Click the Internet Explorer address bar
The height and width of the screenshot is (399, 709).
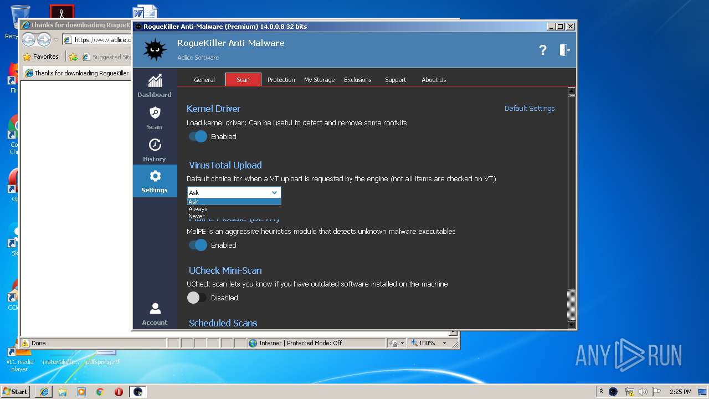click(x=97, y=40)
